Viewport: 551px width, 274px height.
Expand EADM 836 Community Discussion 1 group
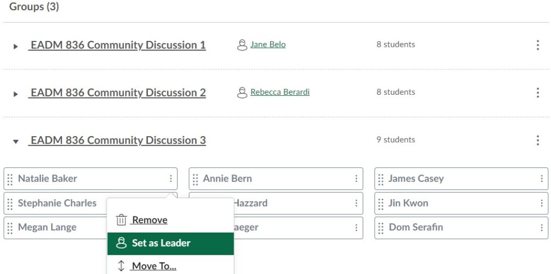pyautogui.click(x=16, y=46)
